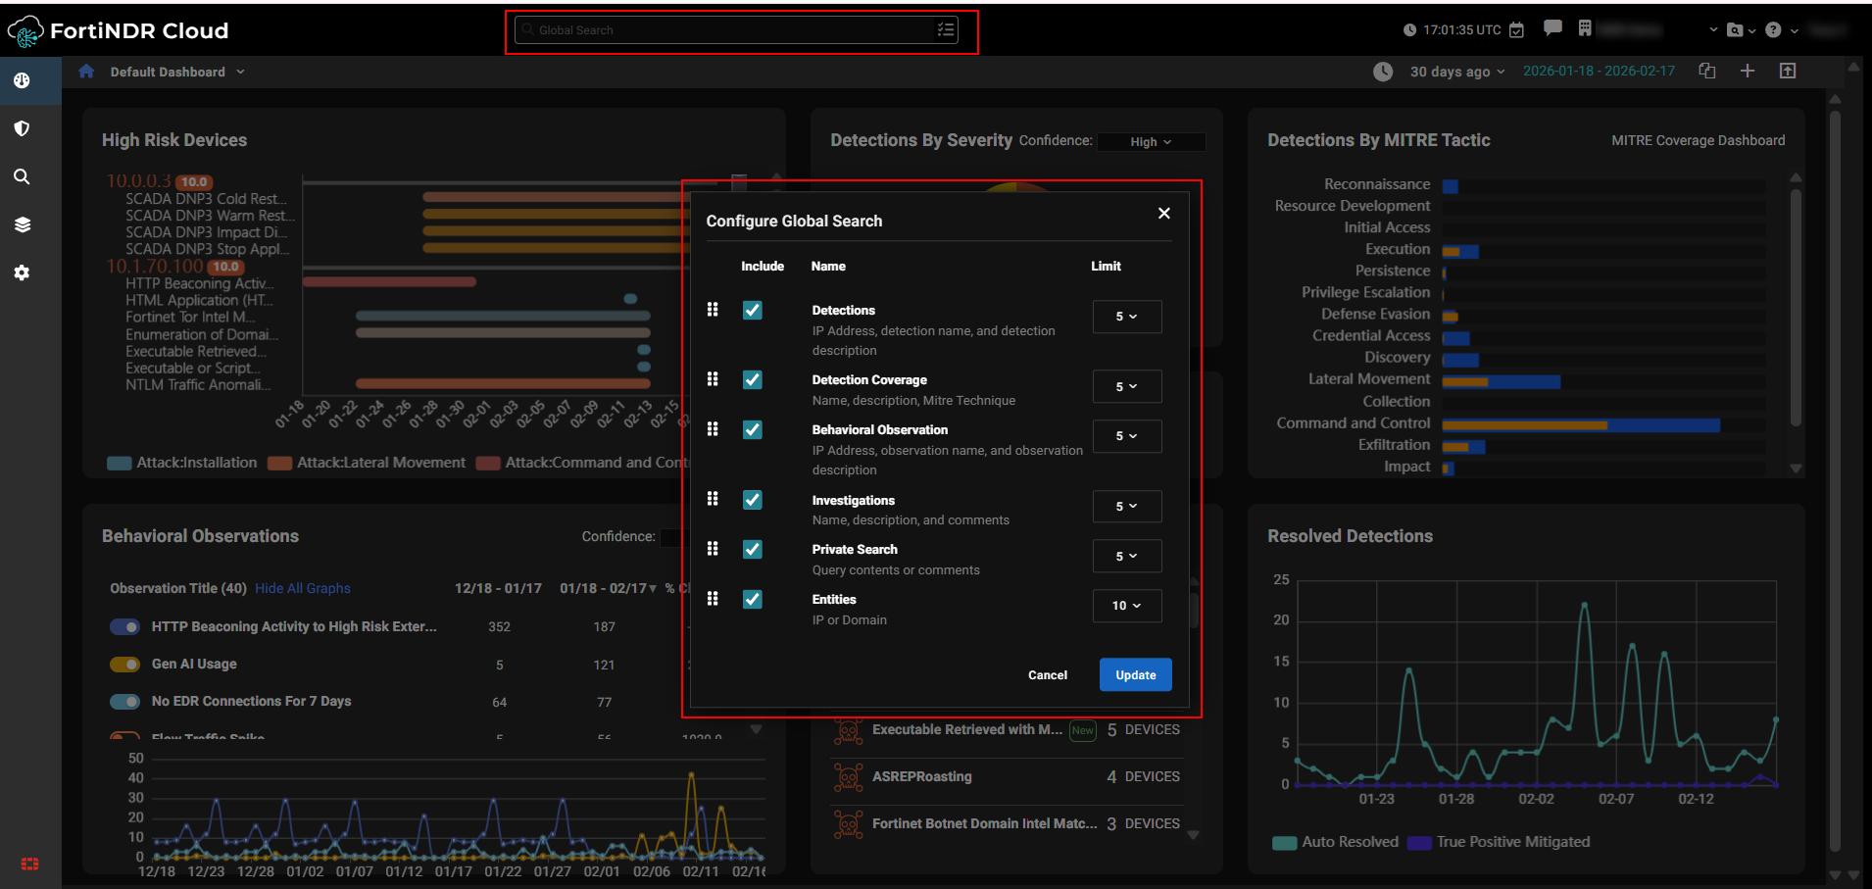The height and width of the screenshot is (889, 1872).
Task: Open the Entities limit dropdown
Action: (1126, 606)
